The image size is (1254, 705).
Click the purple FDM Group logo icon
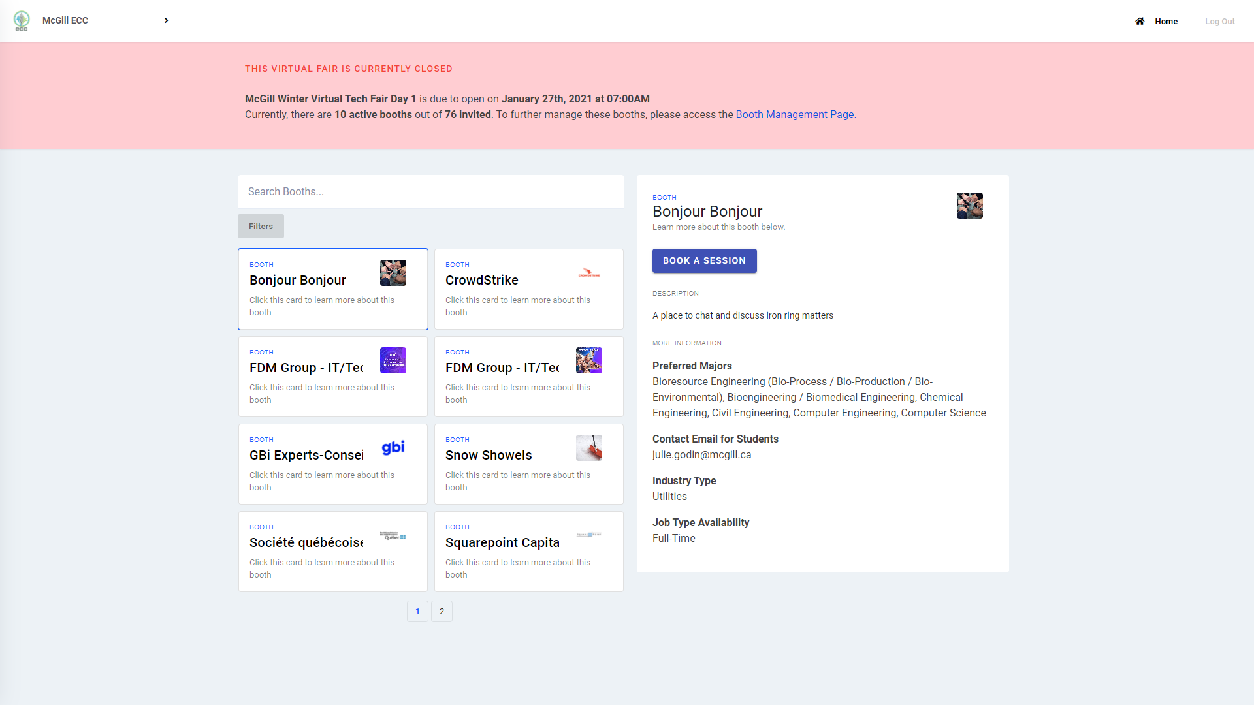tap(393, 360)
